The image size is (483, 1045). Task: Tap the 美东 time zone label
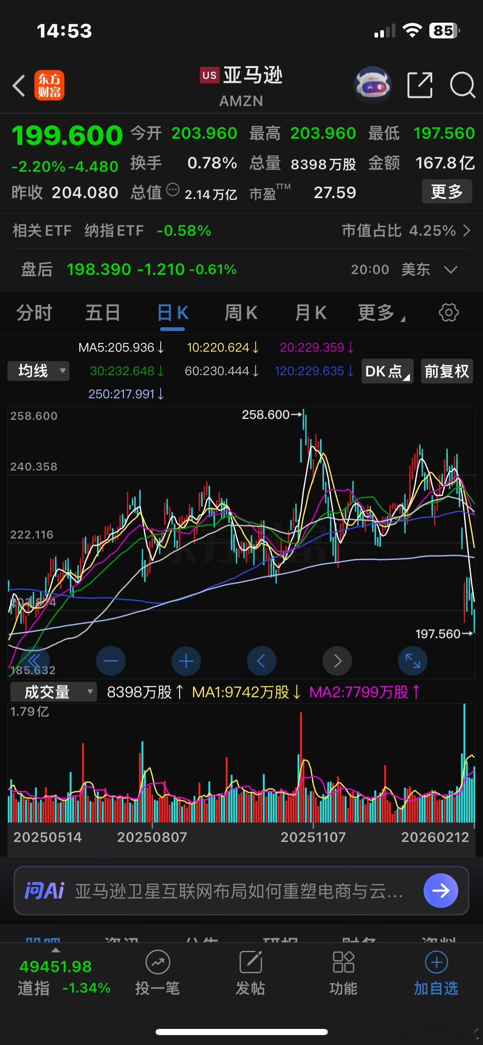tap(416, 270)
